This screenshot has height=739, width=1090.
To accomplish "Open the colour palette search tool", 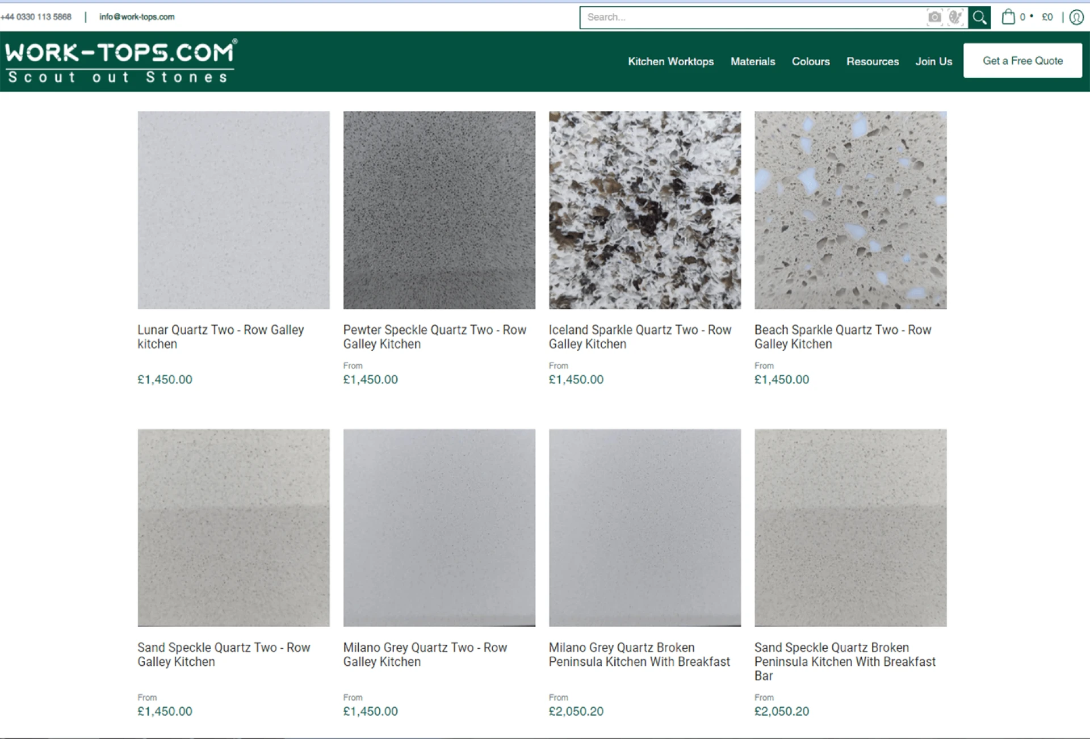I will [x=956, y=17].
